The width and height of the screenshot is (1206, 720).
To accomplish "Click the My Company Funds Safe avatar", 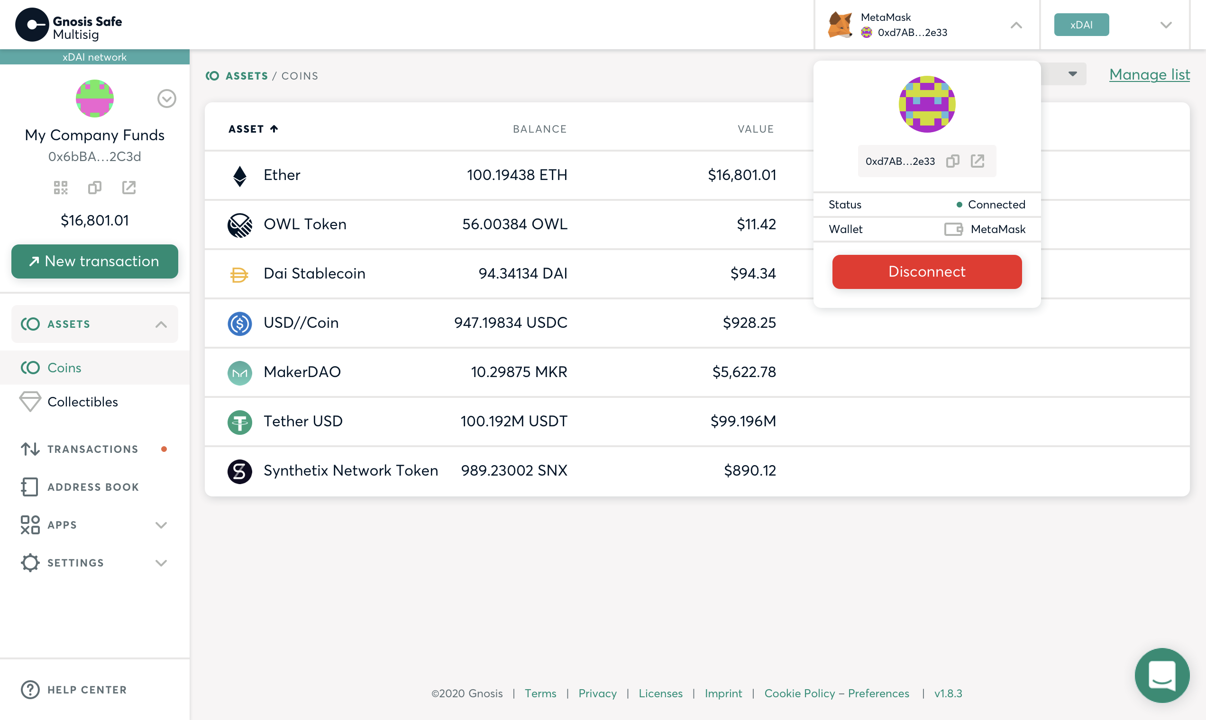I will [95, 99].
